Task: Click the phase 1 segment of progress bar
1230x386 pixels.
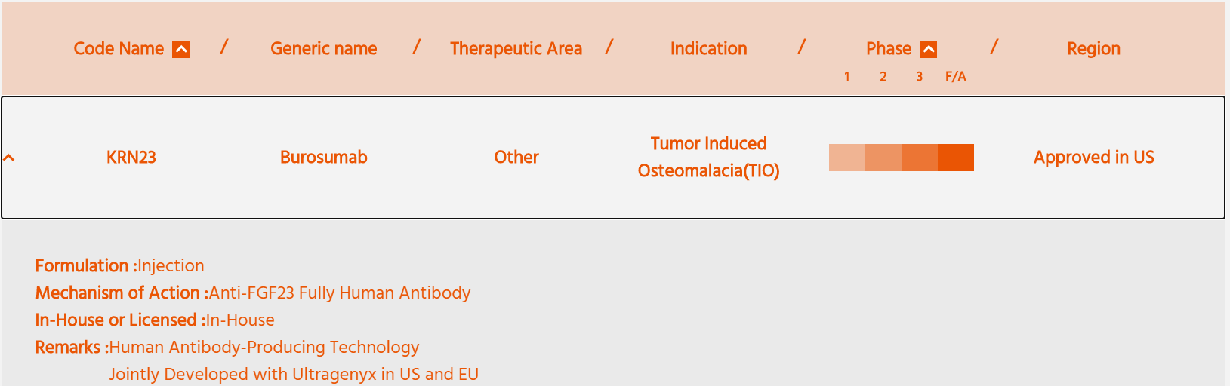Action: pyautogui.click(x=847, y=158)
